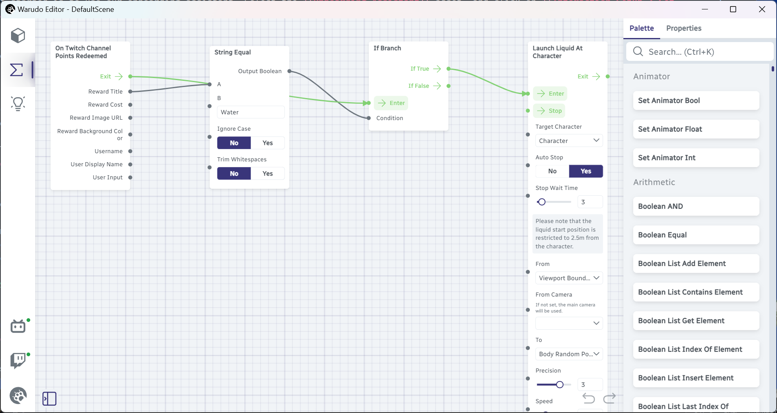Set Trim Whitespaces to Yes
This screenshot has width=777, height=413.
click(x=268, y=174)
